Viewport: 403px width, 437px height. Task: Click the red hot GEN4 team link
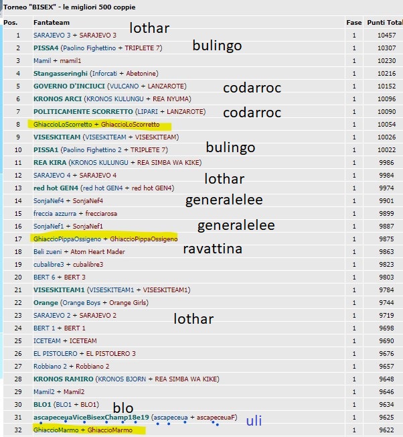coord(56,188)
